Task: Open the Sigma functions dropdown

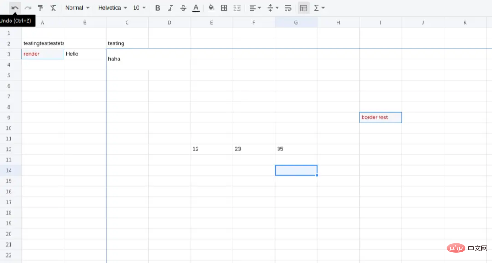Action: pos(319,8)
